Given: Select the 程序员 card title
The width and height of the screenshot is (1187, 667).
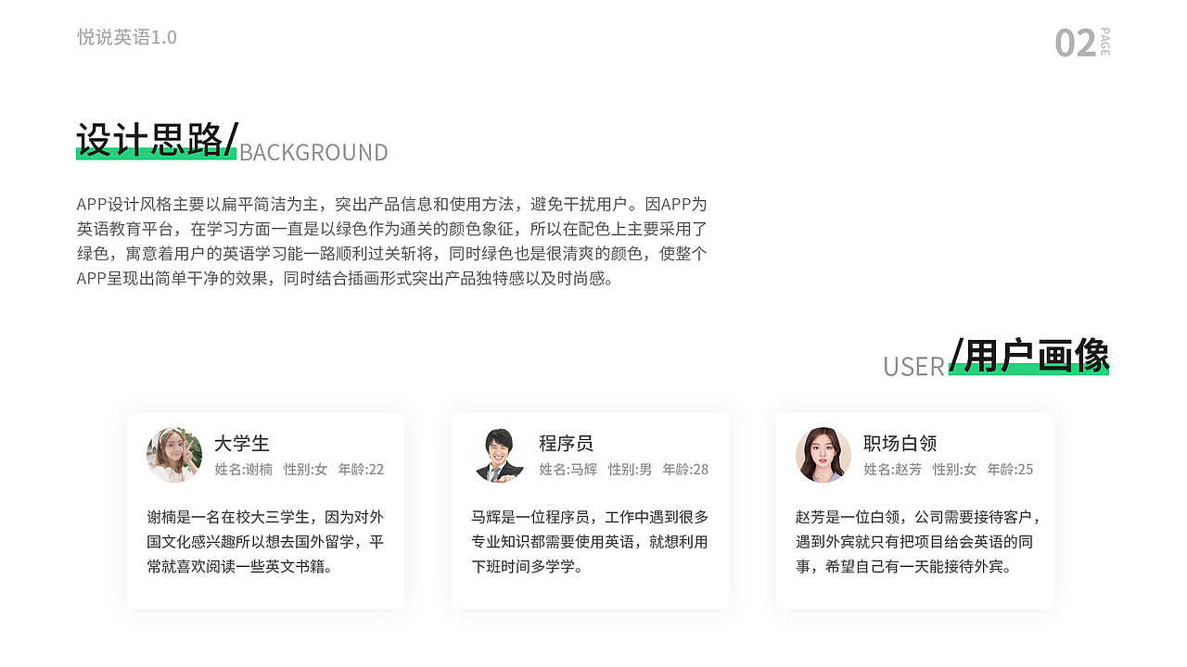Looking at the screenshot, I should tap(568, 444).
